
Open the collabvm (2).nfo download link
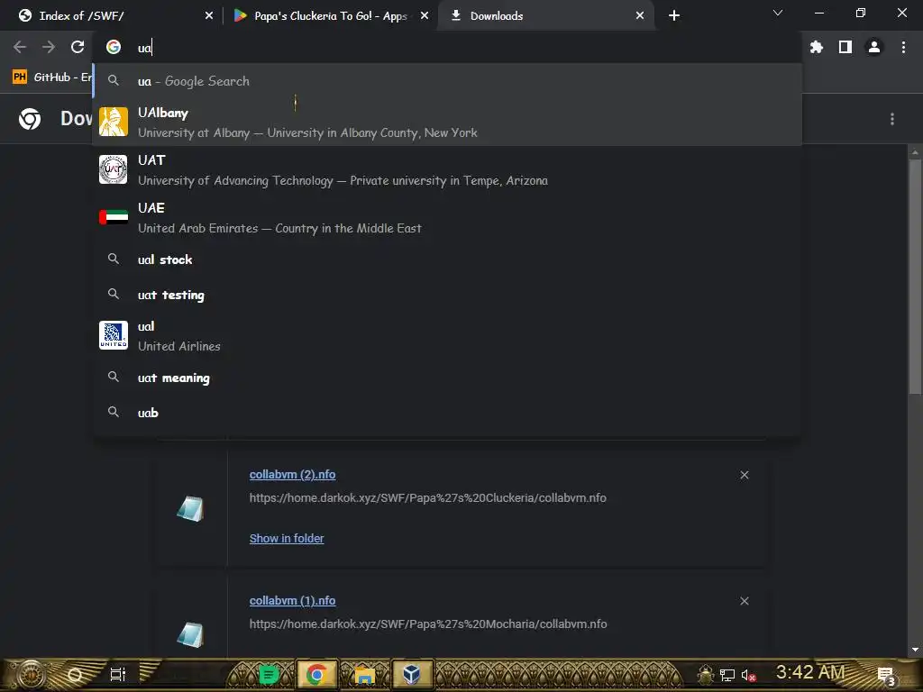point(293,475)
